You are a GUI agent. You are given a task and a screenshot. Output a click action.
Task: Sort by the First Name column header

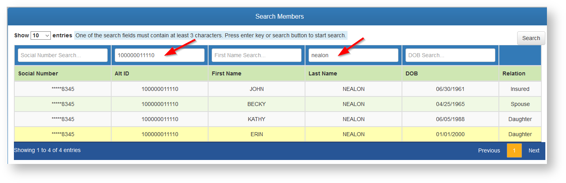(x=257, y=73)
